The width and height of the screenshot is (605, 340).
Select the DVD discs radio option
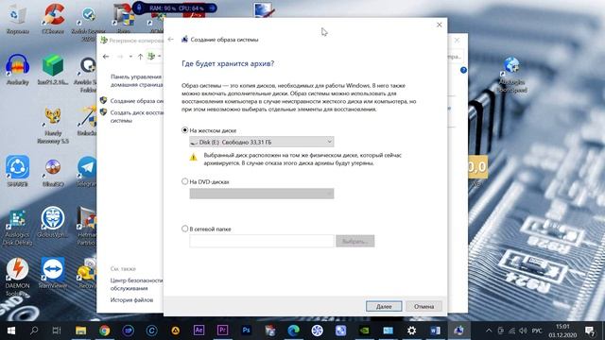coord(185,181)
